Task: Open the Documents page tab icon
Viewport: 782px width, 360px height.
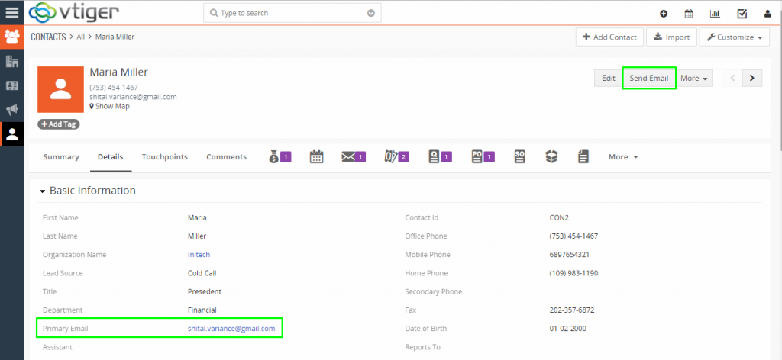Action: tap(583, 157)
